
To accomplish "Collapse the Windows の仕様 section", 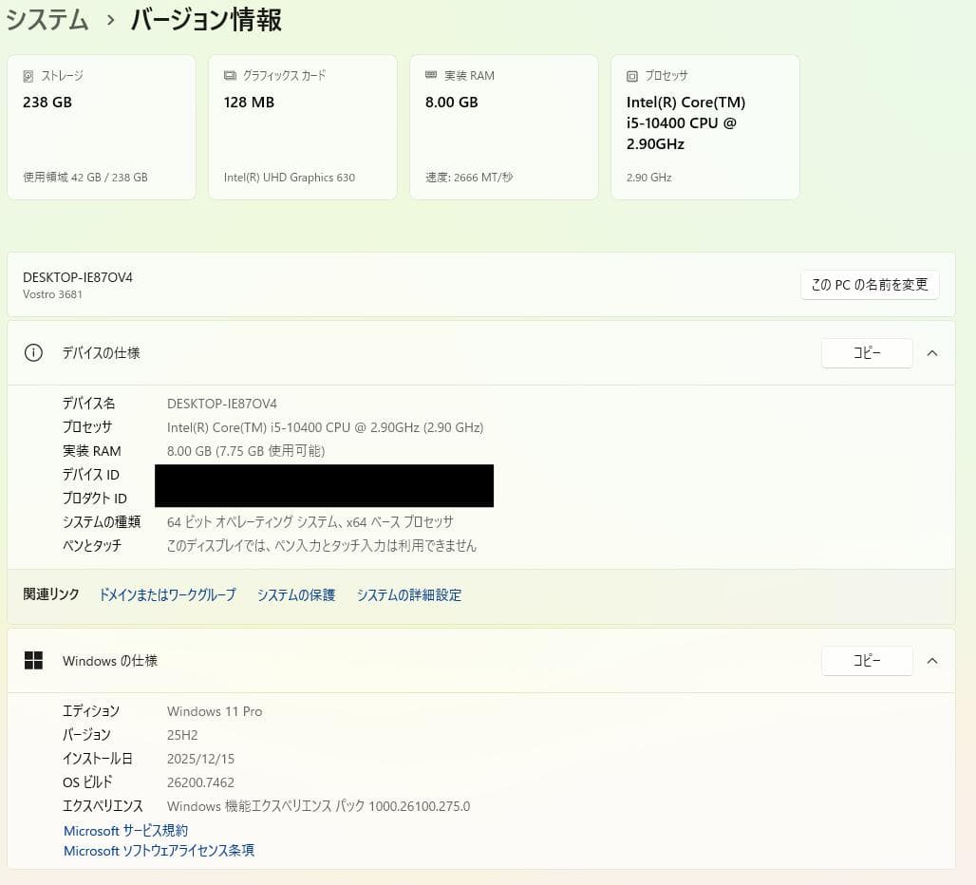I will (931, 661).
